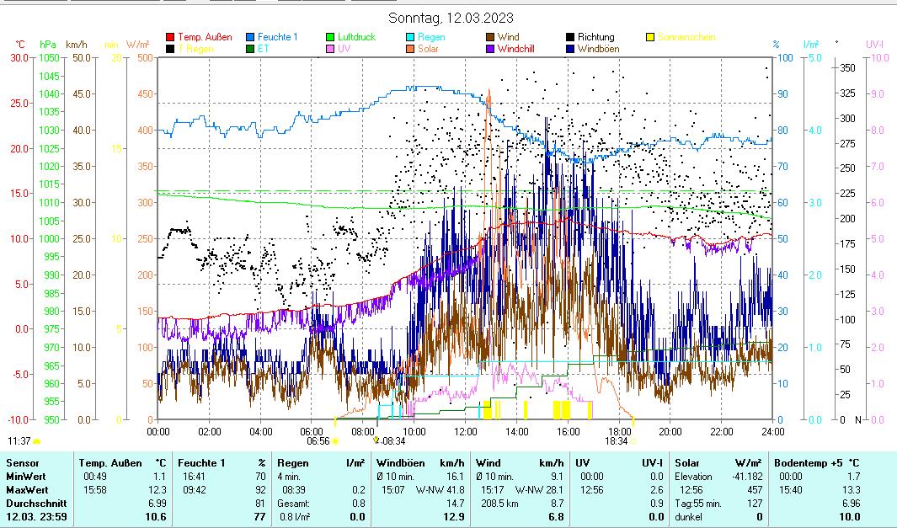The height and width of the screenshot is (528, 897).
Task: Click the 18:34 sunset time marker
Action: (617, 440)
